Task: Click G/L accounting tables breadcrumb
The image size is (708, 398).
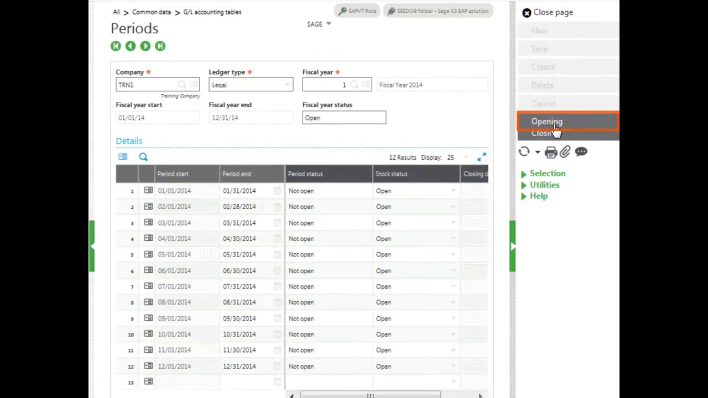Action: point(212,12)
